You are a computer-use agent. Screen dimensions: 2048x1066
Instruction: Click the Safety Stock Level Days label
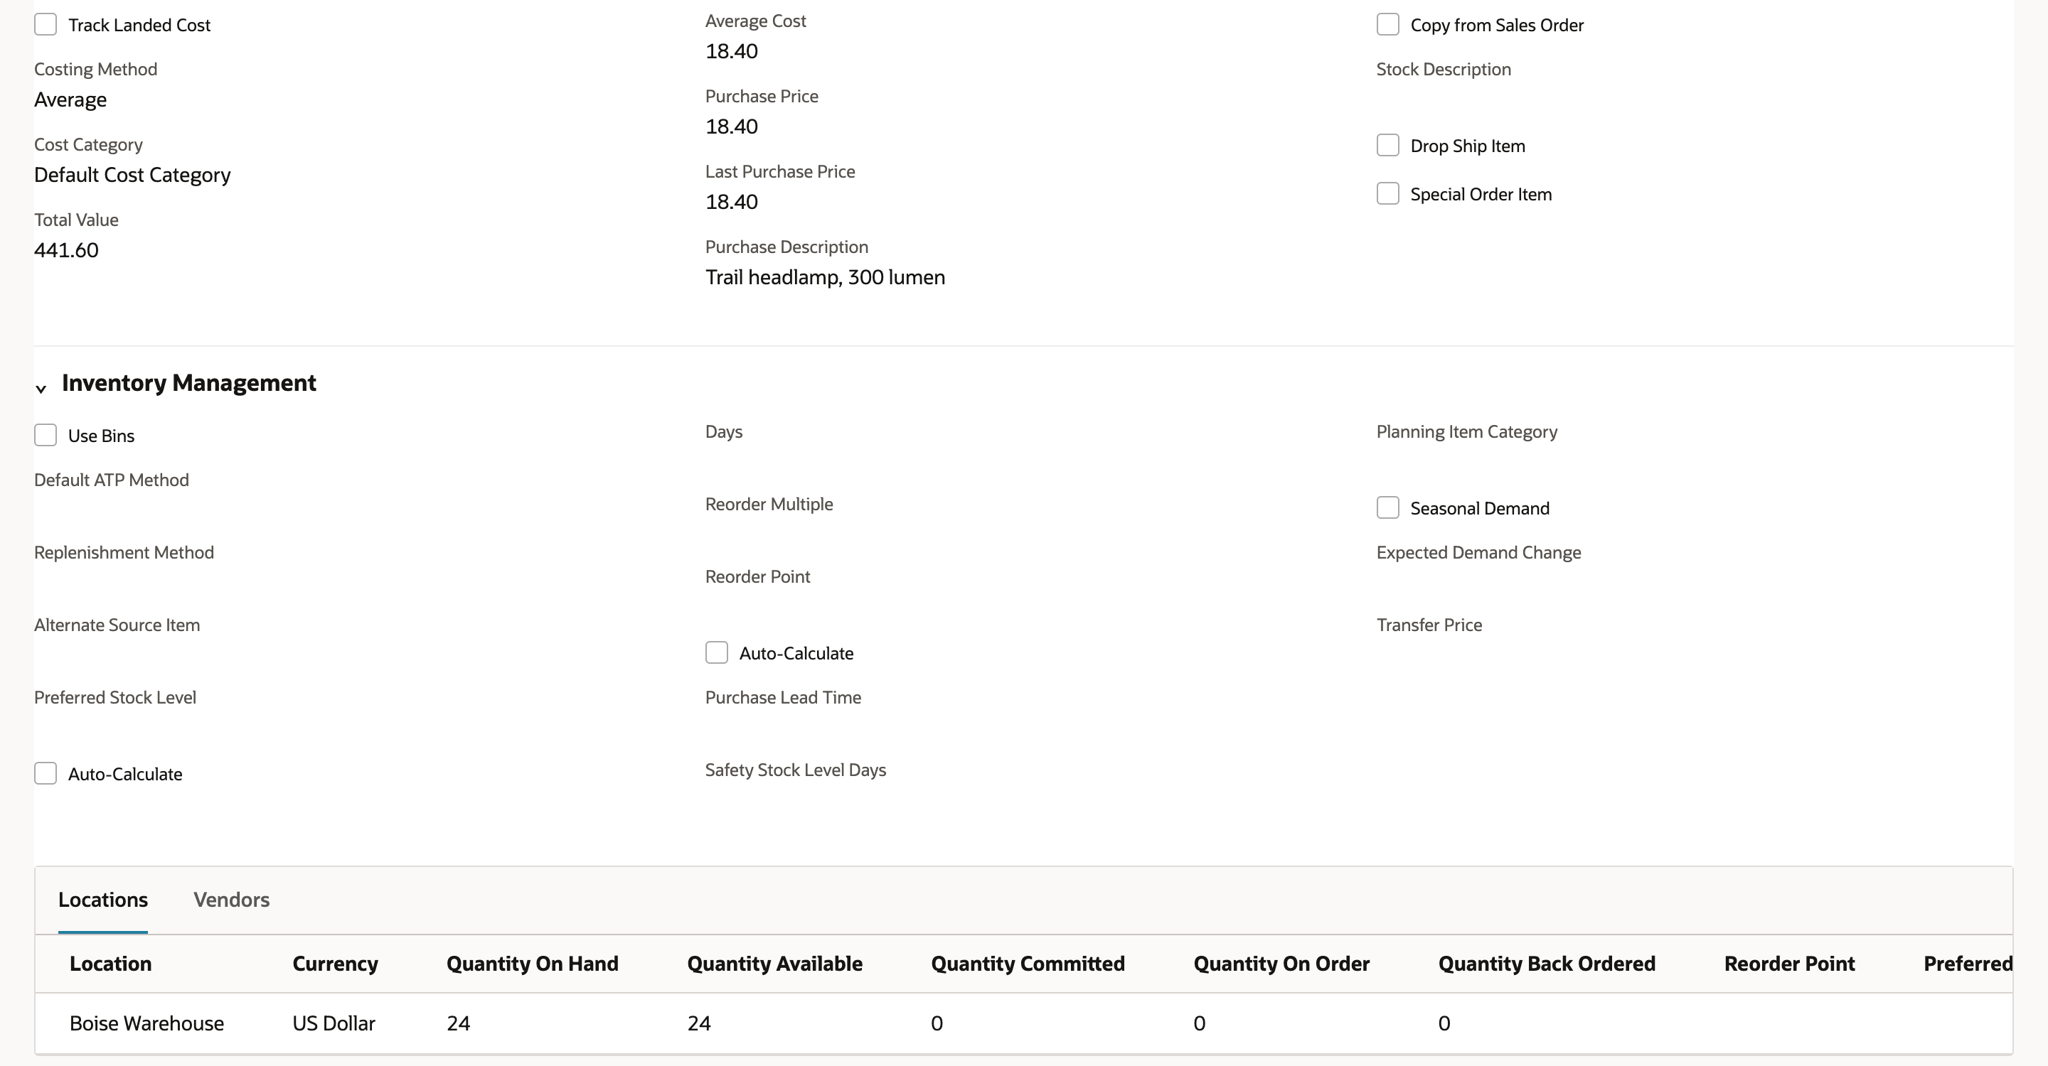(795, 770)
